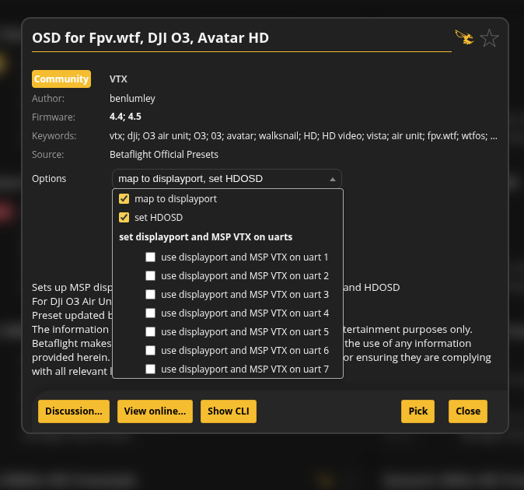Close the preset dialog
This screenshot has height=490, width=524.
coord(468,411)
